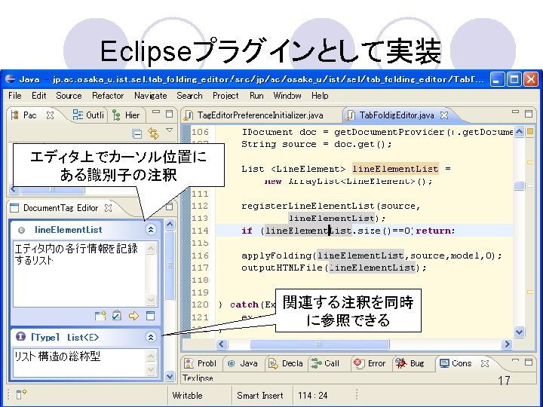Edit the List<E> annotation text box
543x407 pixels.
[79, 363]
